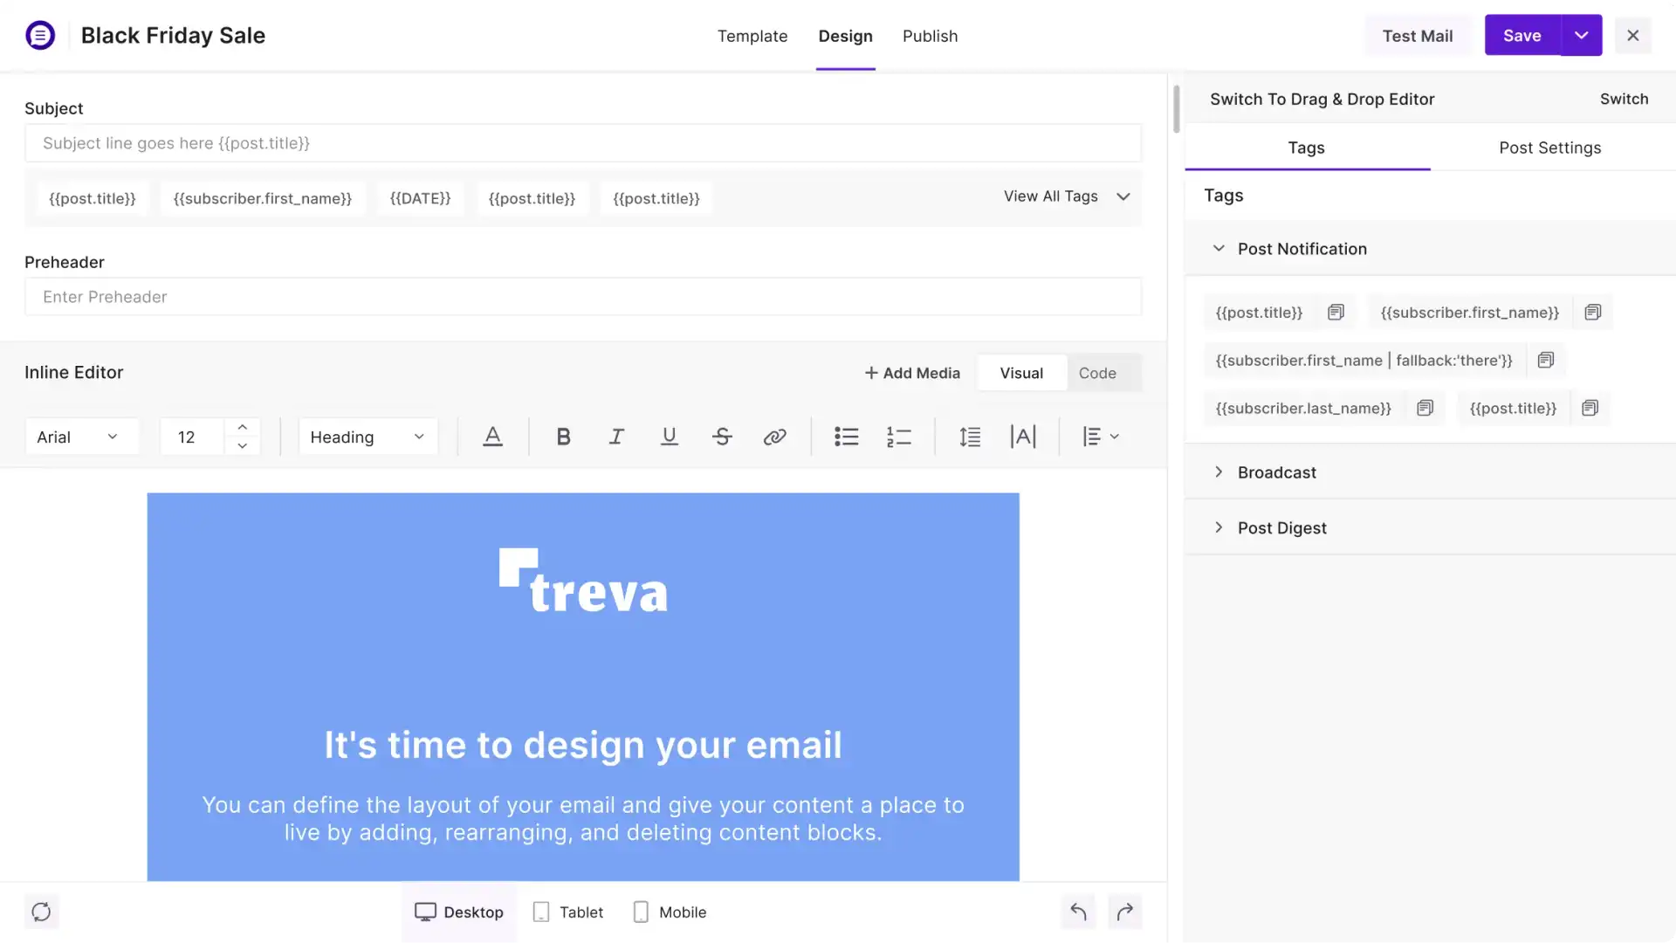1676x943 pixels.
Task: Open the Tags sidebar tab
Action: (1307, 148)
